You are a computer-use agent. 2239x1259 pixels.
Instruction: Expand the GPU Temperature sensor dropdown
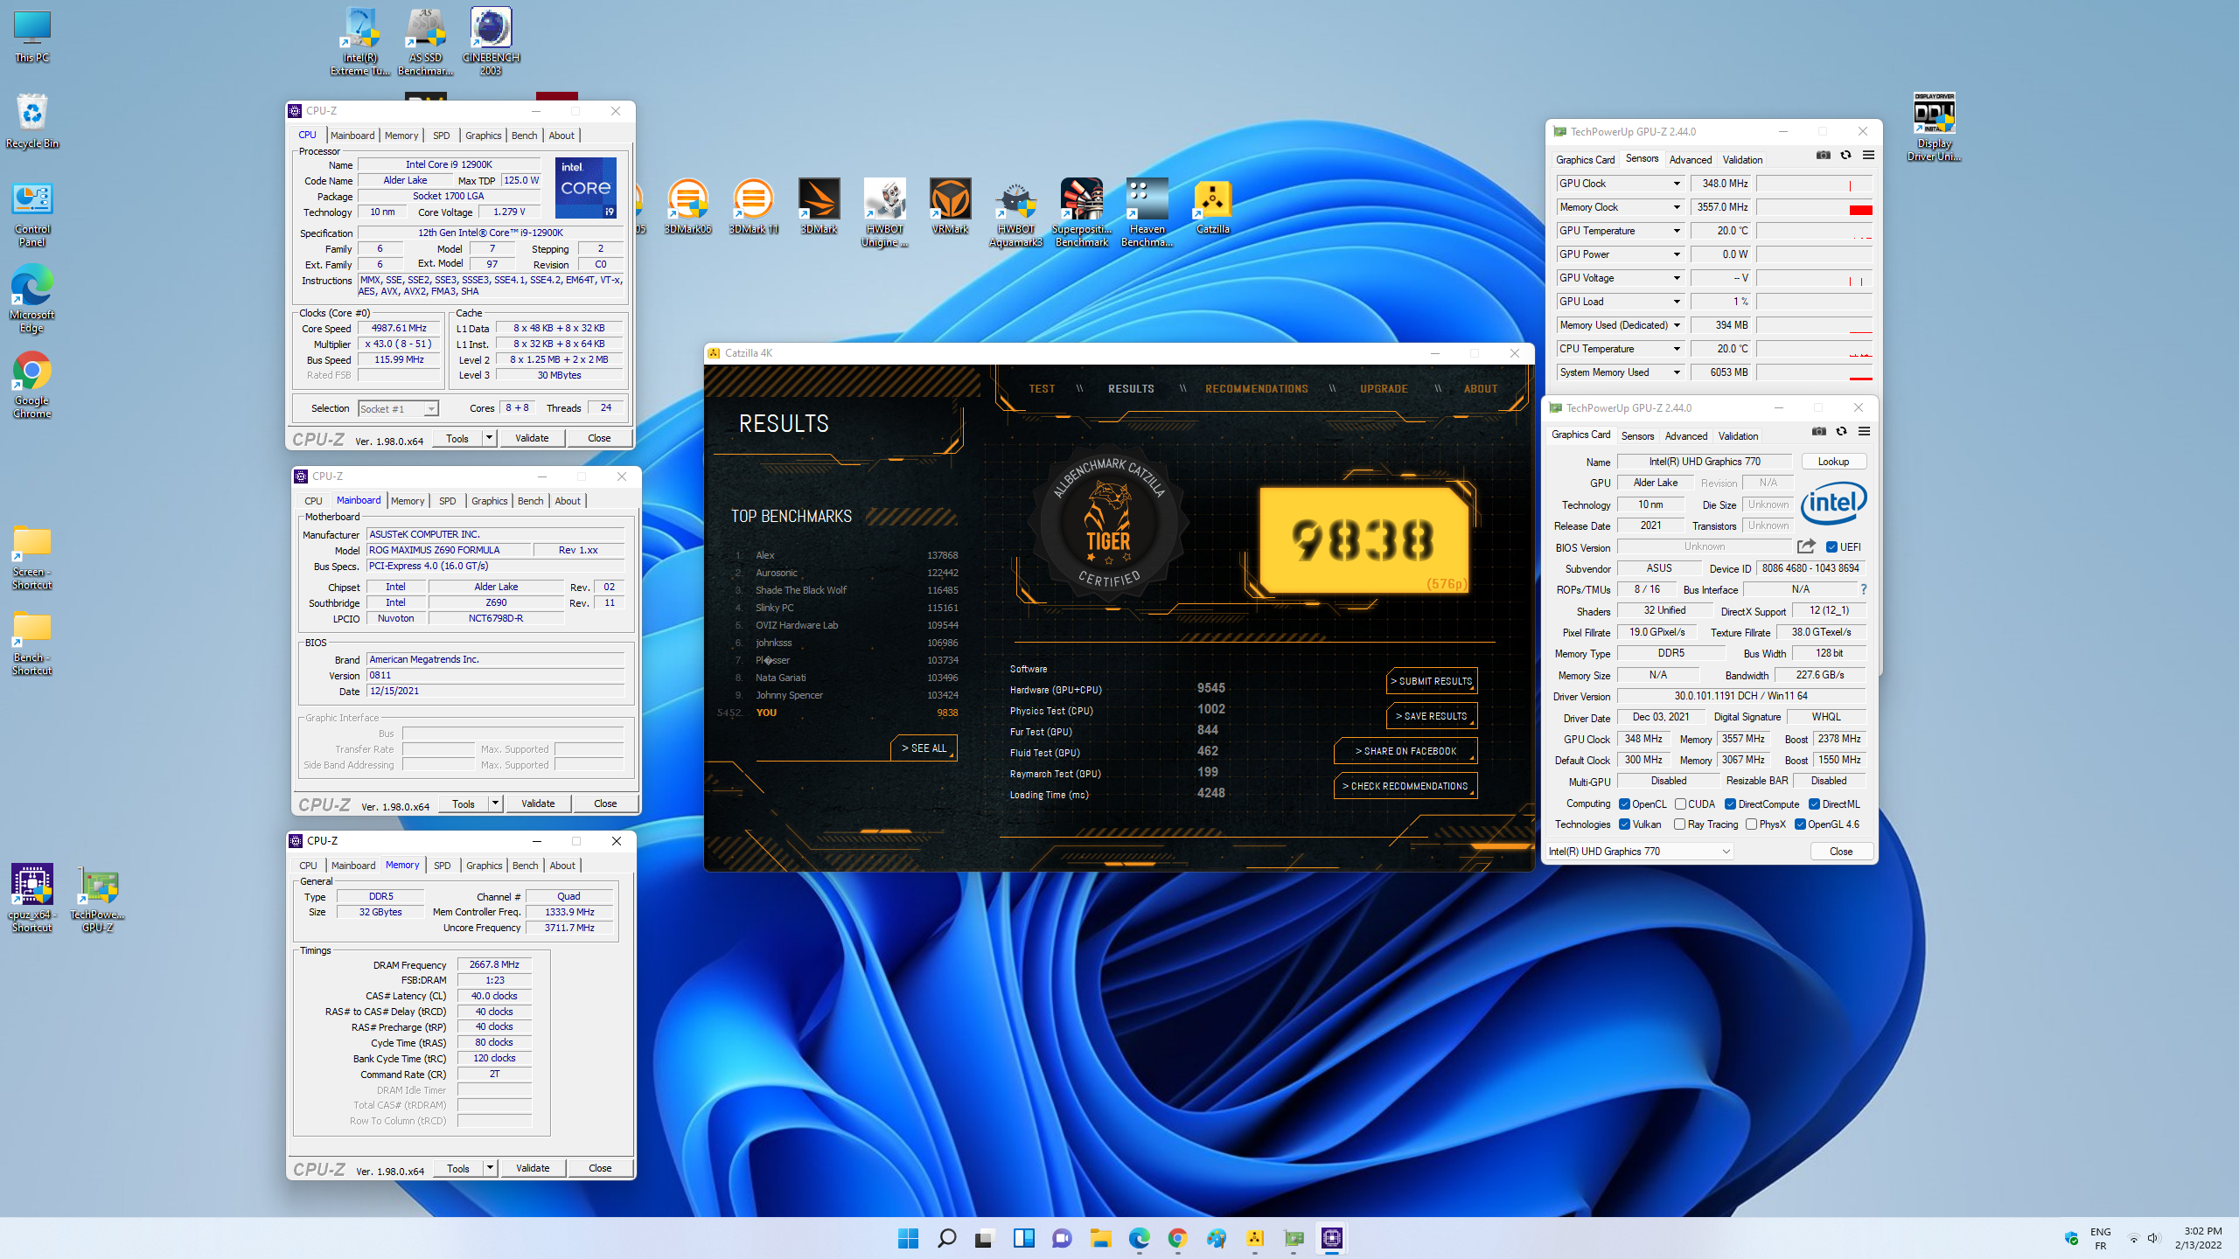[x=1677, y=231]
